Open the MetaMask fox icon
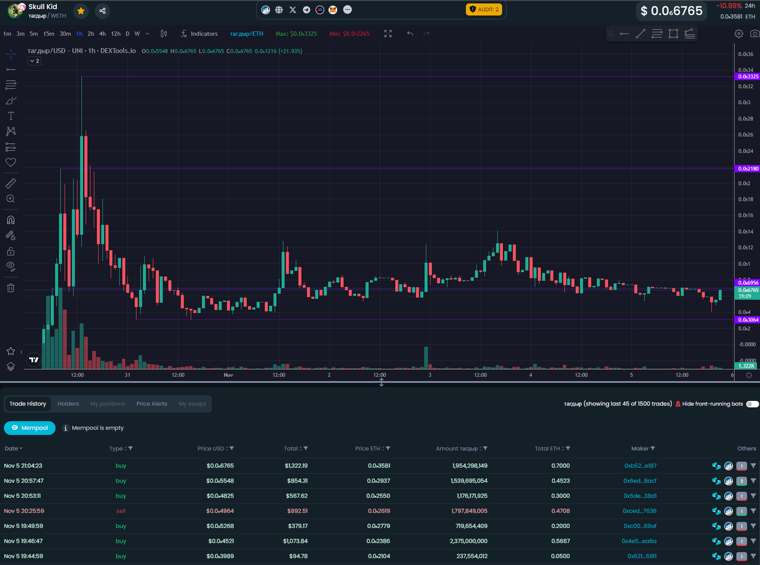The image size is (760, 565). pos(332,10)
